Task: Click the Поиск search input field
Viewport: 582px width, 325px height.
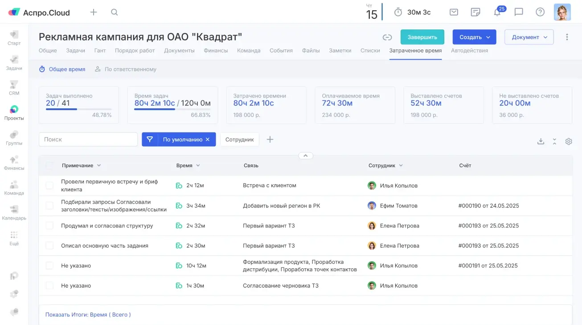Action: pyautogui.click(x=88, y=140)
